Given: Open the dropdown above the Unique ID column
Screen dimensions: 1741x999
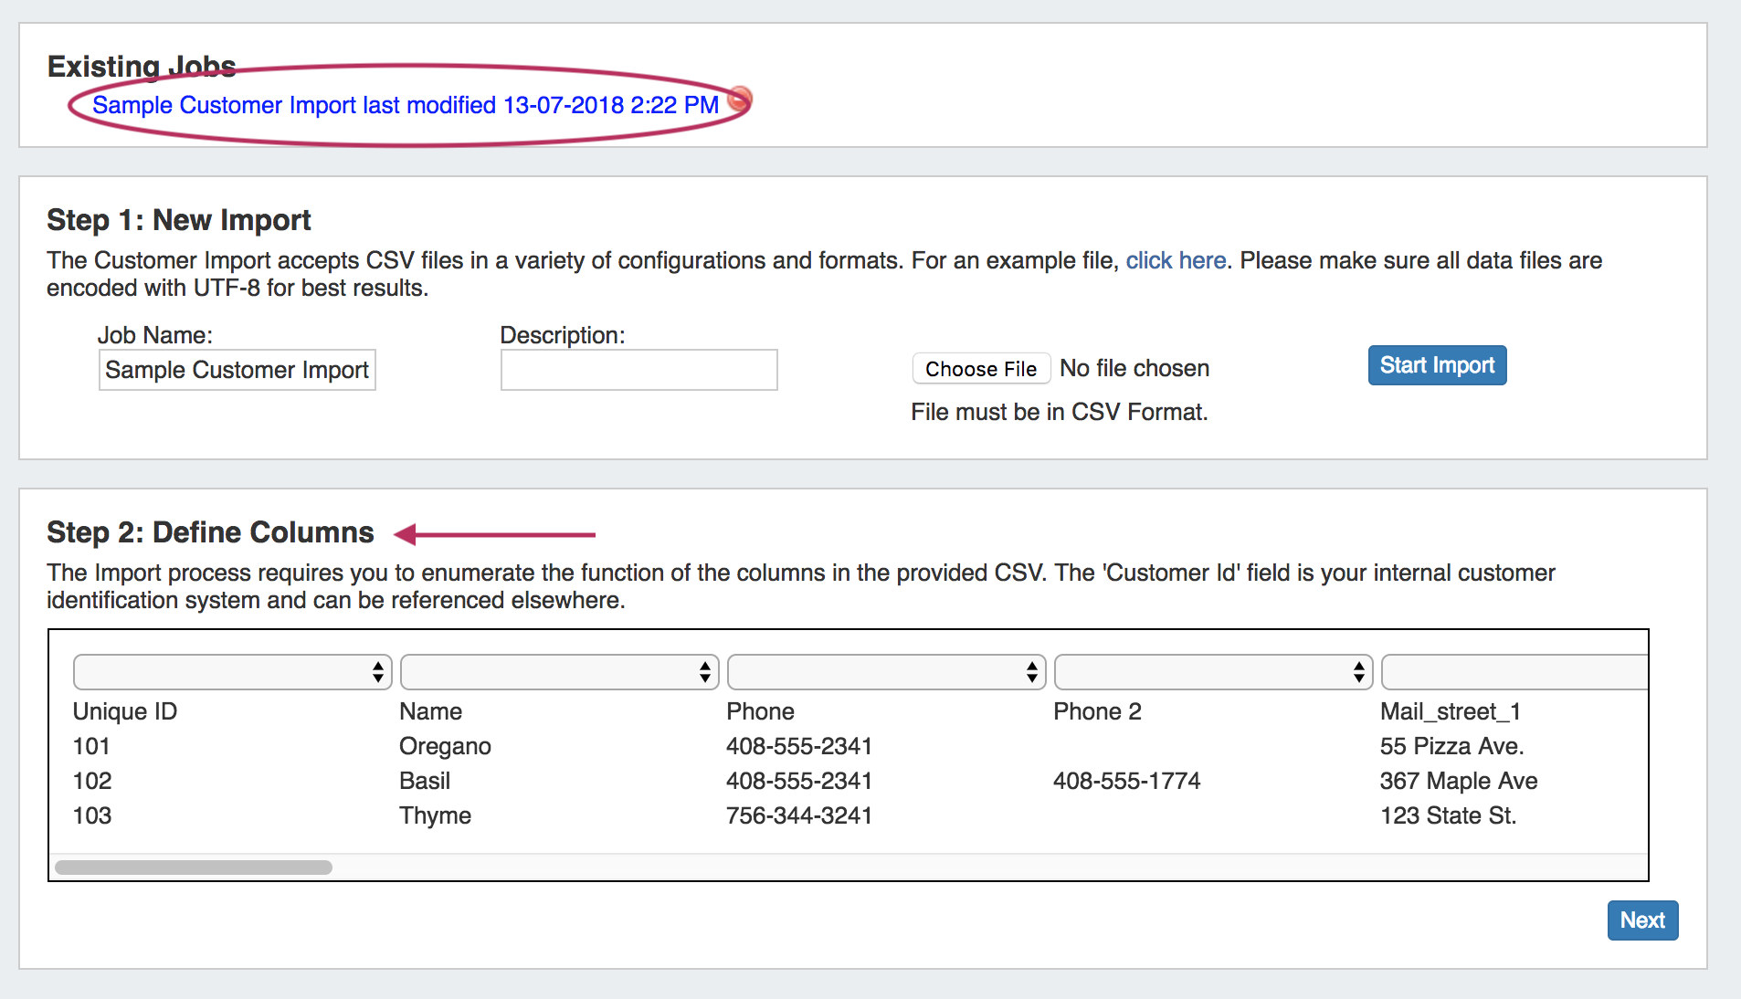Looking at the screenshot, I should (x=232, y=672).
